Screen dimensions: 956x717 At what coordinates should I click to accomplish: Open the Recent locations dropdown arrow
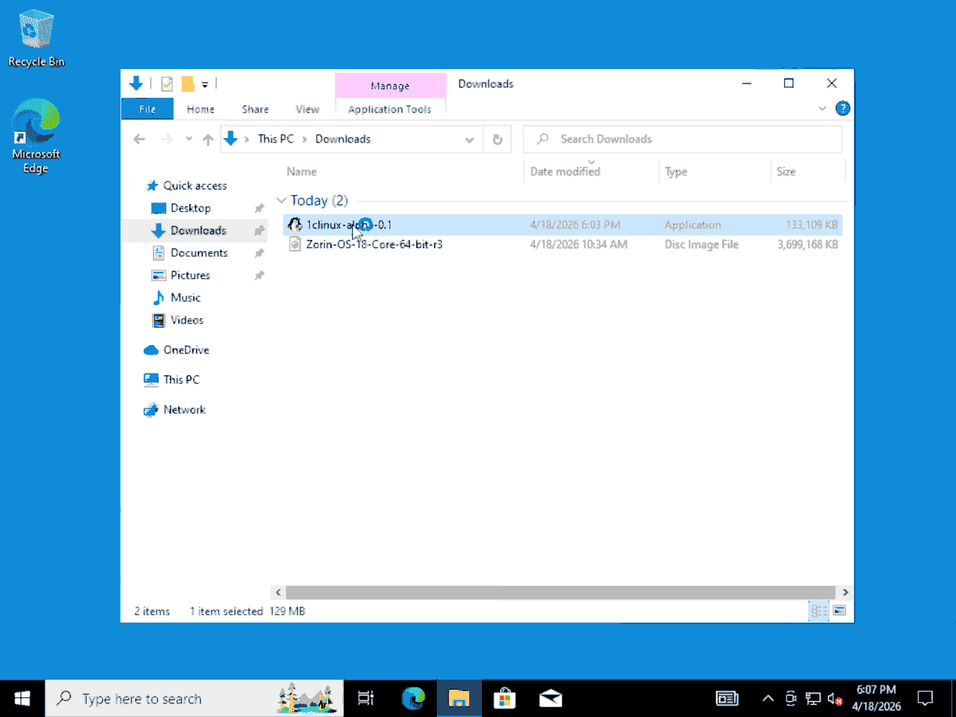[x=189, y=139]
